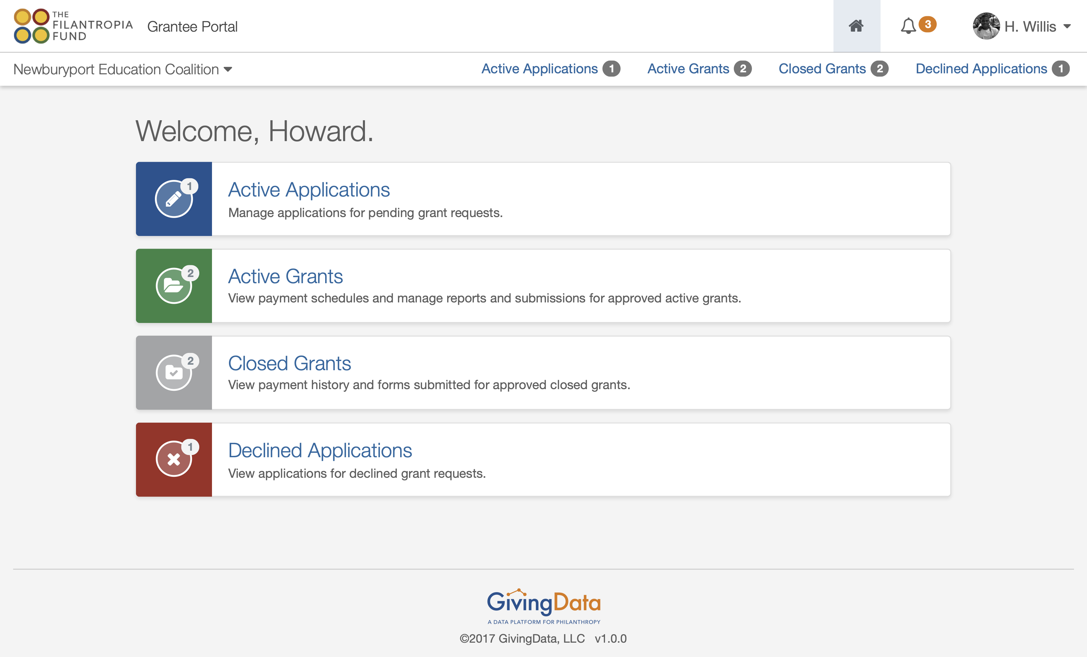Image resolution: width=1087 pixels, height=657 pixels.
Task: Select Active Applications in the navigation bar
Action: pyautogui.click(x=539, y=69)
